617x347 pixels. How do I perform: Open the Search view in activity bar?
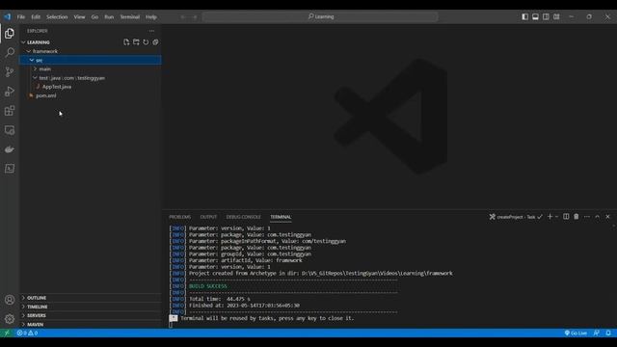click(x=10, y=52)
